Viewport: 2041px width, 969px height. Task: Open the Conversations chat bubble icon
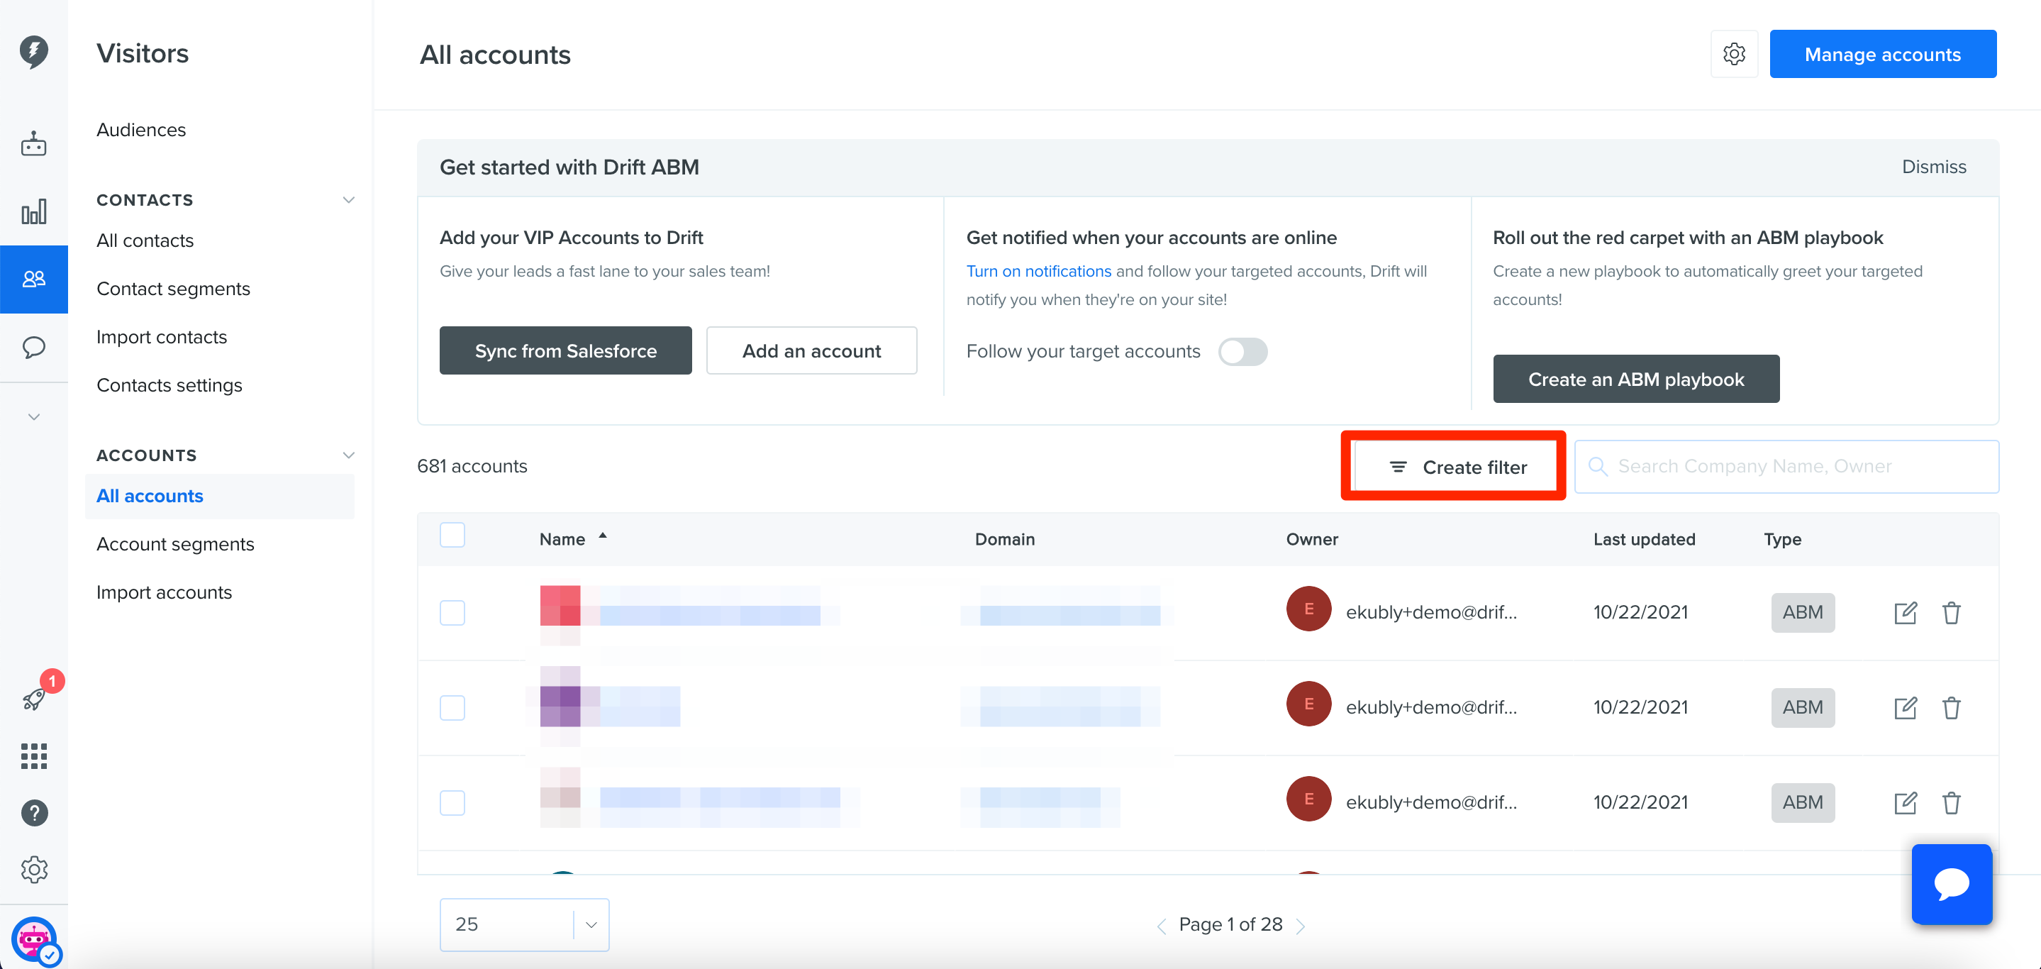click(x=33, y=346)
